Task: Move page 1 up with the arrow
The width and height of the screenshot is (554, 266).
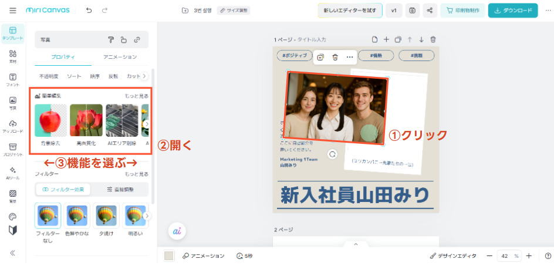Action: pyautogui.click(x=410, y=39)
